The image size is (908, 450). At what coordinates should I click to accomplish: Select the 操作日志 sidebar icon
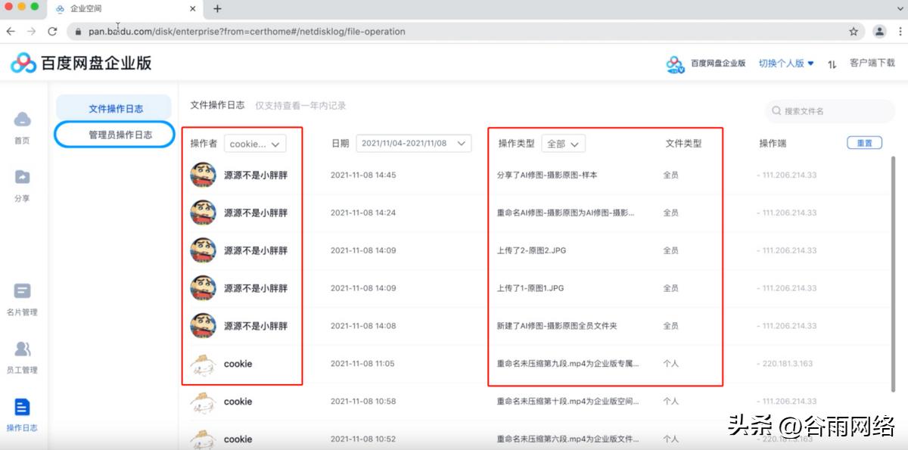click(22, 412)
